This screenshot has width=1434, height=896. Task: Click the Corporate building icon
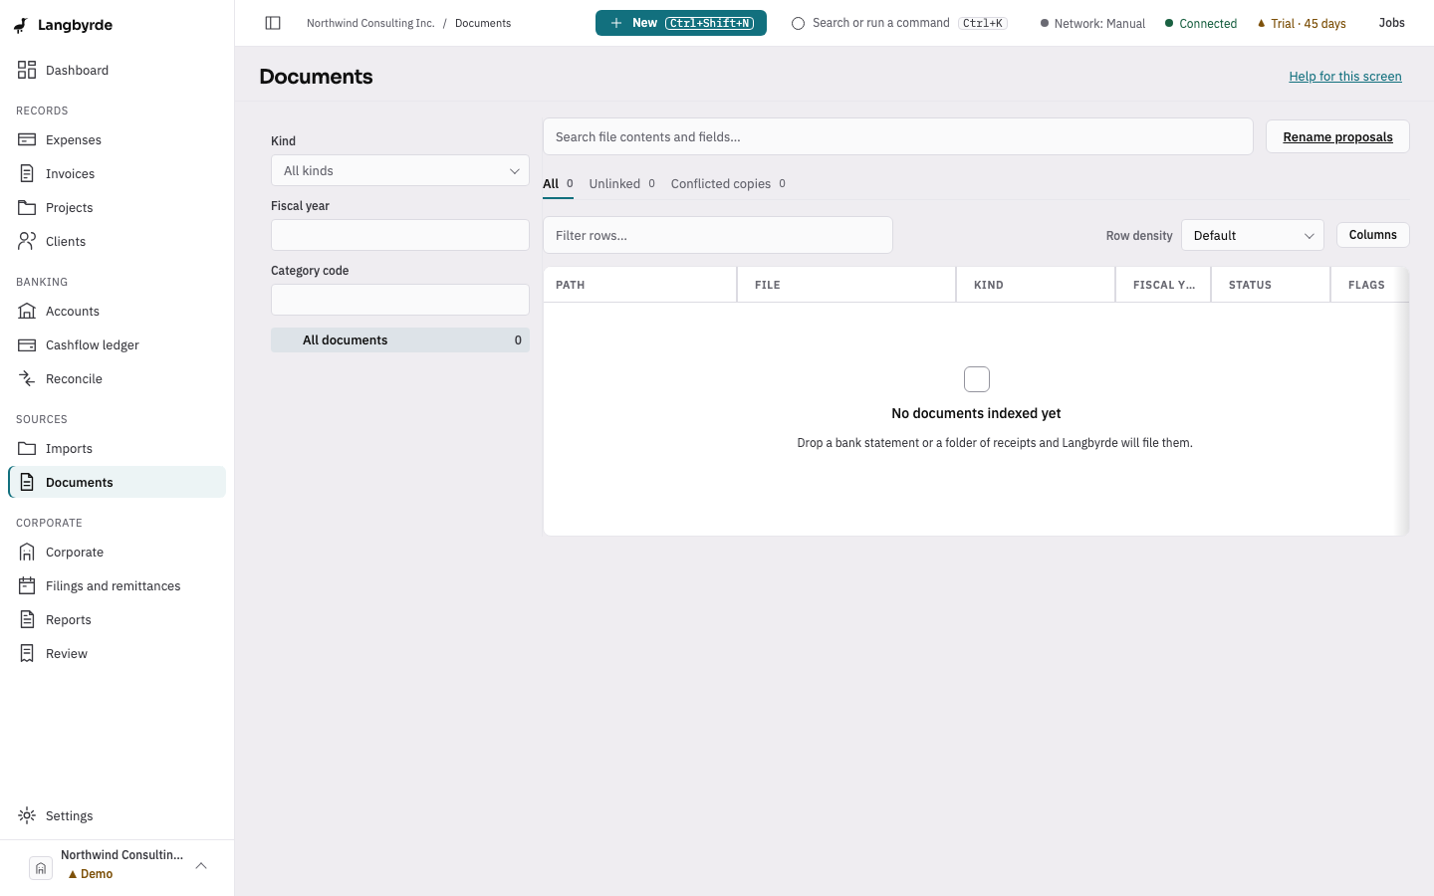pos(27,552)
